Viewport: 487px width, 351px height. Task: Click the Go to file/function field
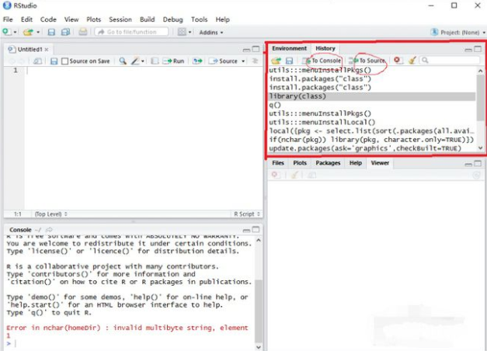tap(132, 32)
